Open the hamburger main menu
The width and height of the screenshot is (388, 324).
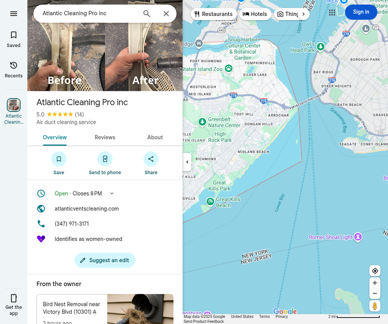(13, 13)
